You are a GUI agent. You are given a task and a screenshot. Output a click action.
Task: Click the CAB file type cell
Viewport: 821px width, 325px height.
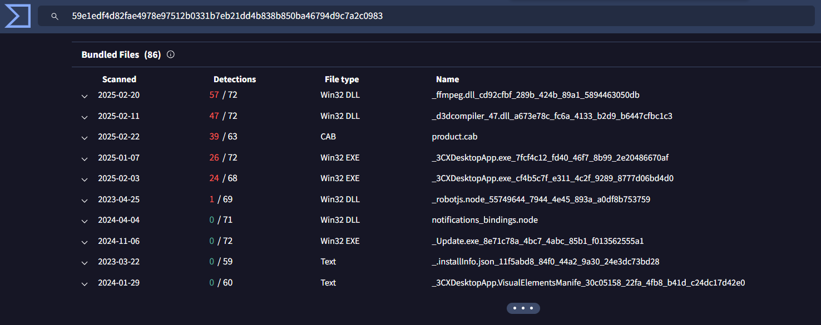pos(328,137)
